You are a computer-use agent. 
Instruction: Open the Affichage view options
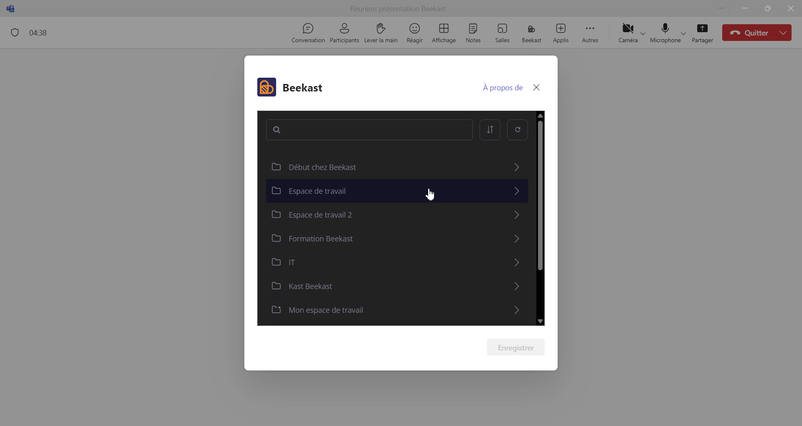point(444,33)
